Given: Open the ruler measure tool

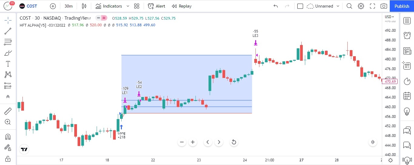Looking at the screenshot, I should 8,111.
